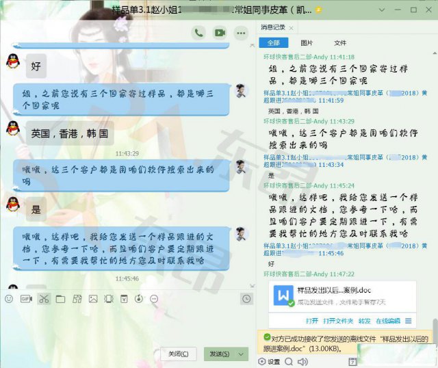Click the speaker sound icon in history panel

(x=302, y=362)
